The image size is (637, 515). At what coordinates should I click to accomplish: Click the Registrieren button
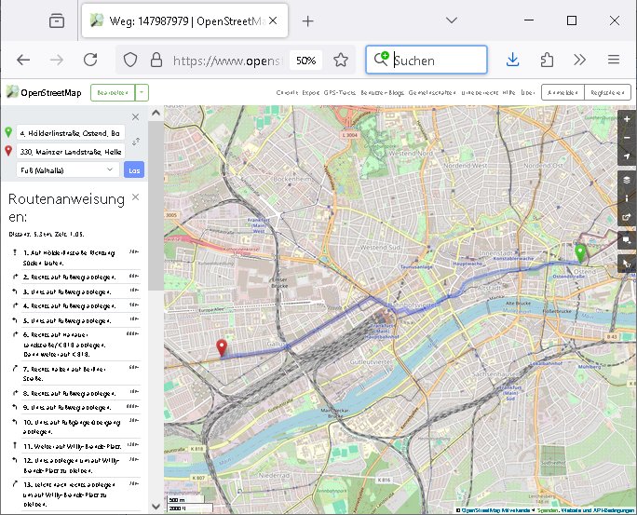pyautogui.click(x=608, y=92)
